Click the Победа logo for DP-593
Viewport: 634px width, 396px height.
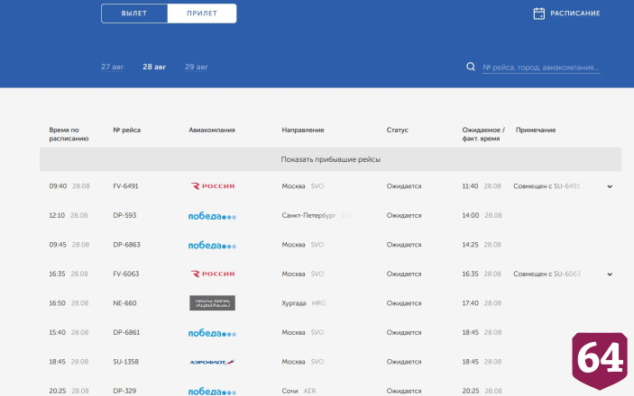212,216
